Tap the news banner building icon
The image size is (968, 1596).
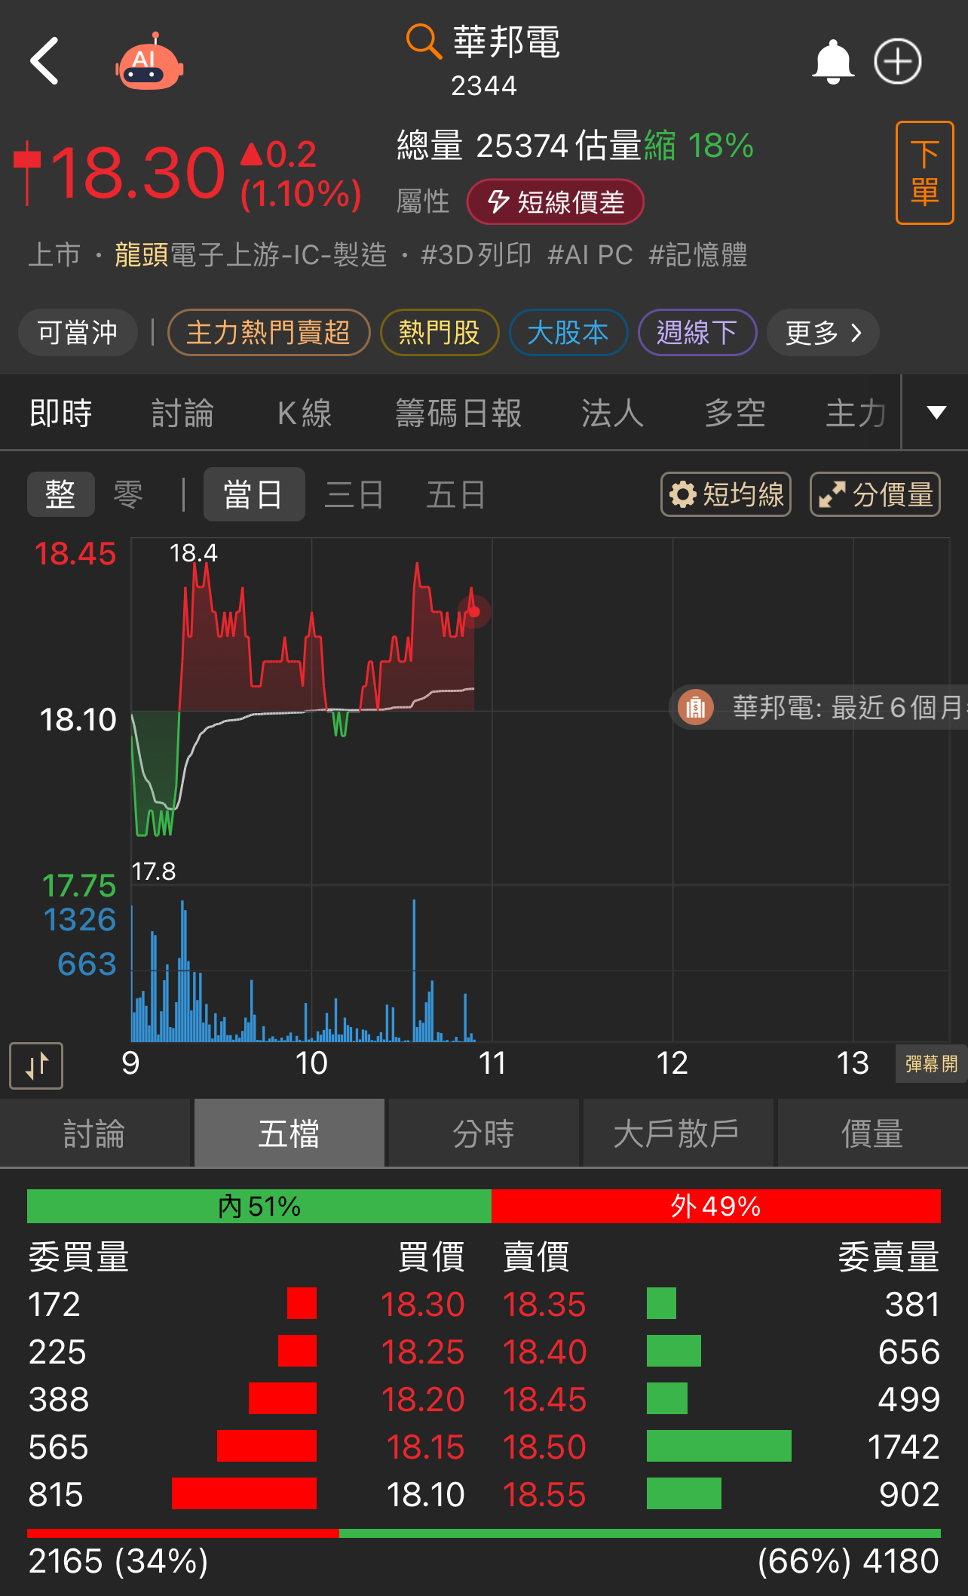[x=696, y=708]
